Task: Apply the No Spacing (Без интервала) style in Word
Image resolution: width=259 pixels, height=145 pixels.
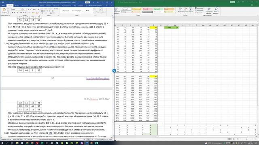Action: point(76,11)
